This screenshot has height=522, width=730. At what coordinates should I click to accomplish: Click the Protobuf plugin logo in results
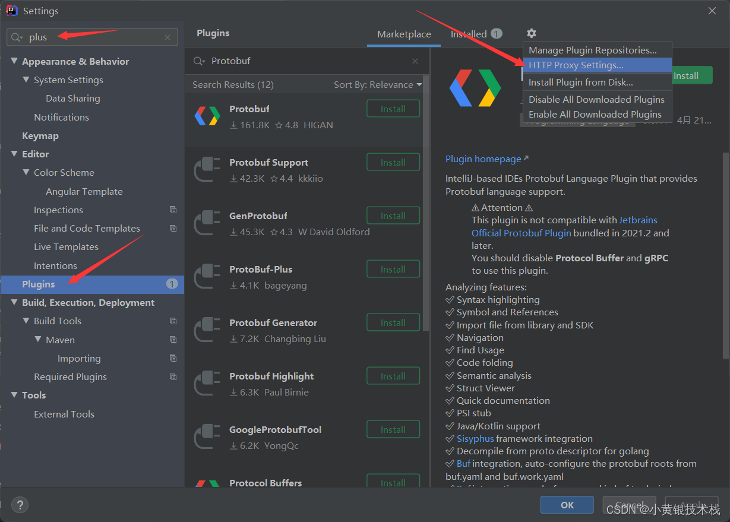tap(207, 116)
